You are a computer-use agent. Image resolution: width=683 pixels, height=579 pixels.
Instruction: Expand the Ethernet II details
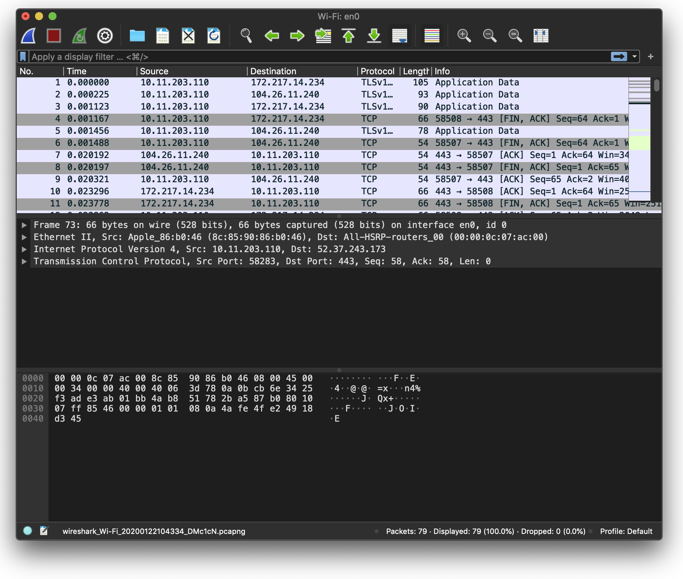click(x=24, y=237)
